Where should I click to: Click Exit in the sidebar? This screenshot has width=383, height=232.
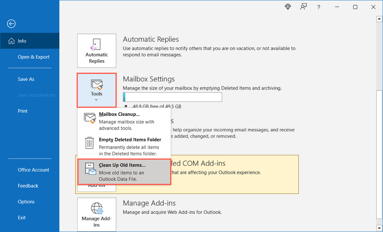click(x=22, y=217)
